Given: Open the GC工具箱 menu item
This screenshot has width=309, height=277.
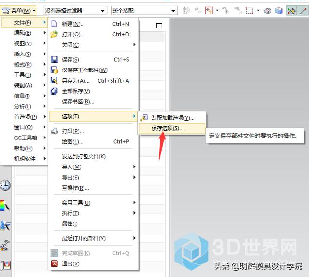Looking at the screenshot, I should pyautogui.click(x=25, y=138).
